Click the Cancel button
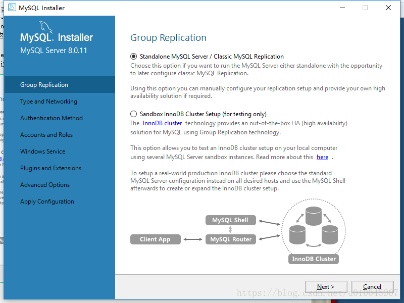This screenshot has width=404, height=303. coord(372,287)
